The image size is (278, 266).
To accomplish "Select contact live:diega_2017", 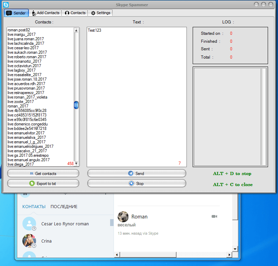I will coord(21,164).
